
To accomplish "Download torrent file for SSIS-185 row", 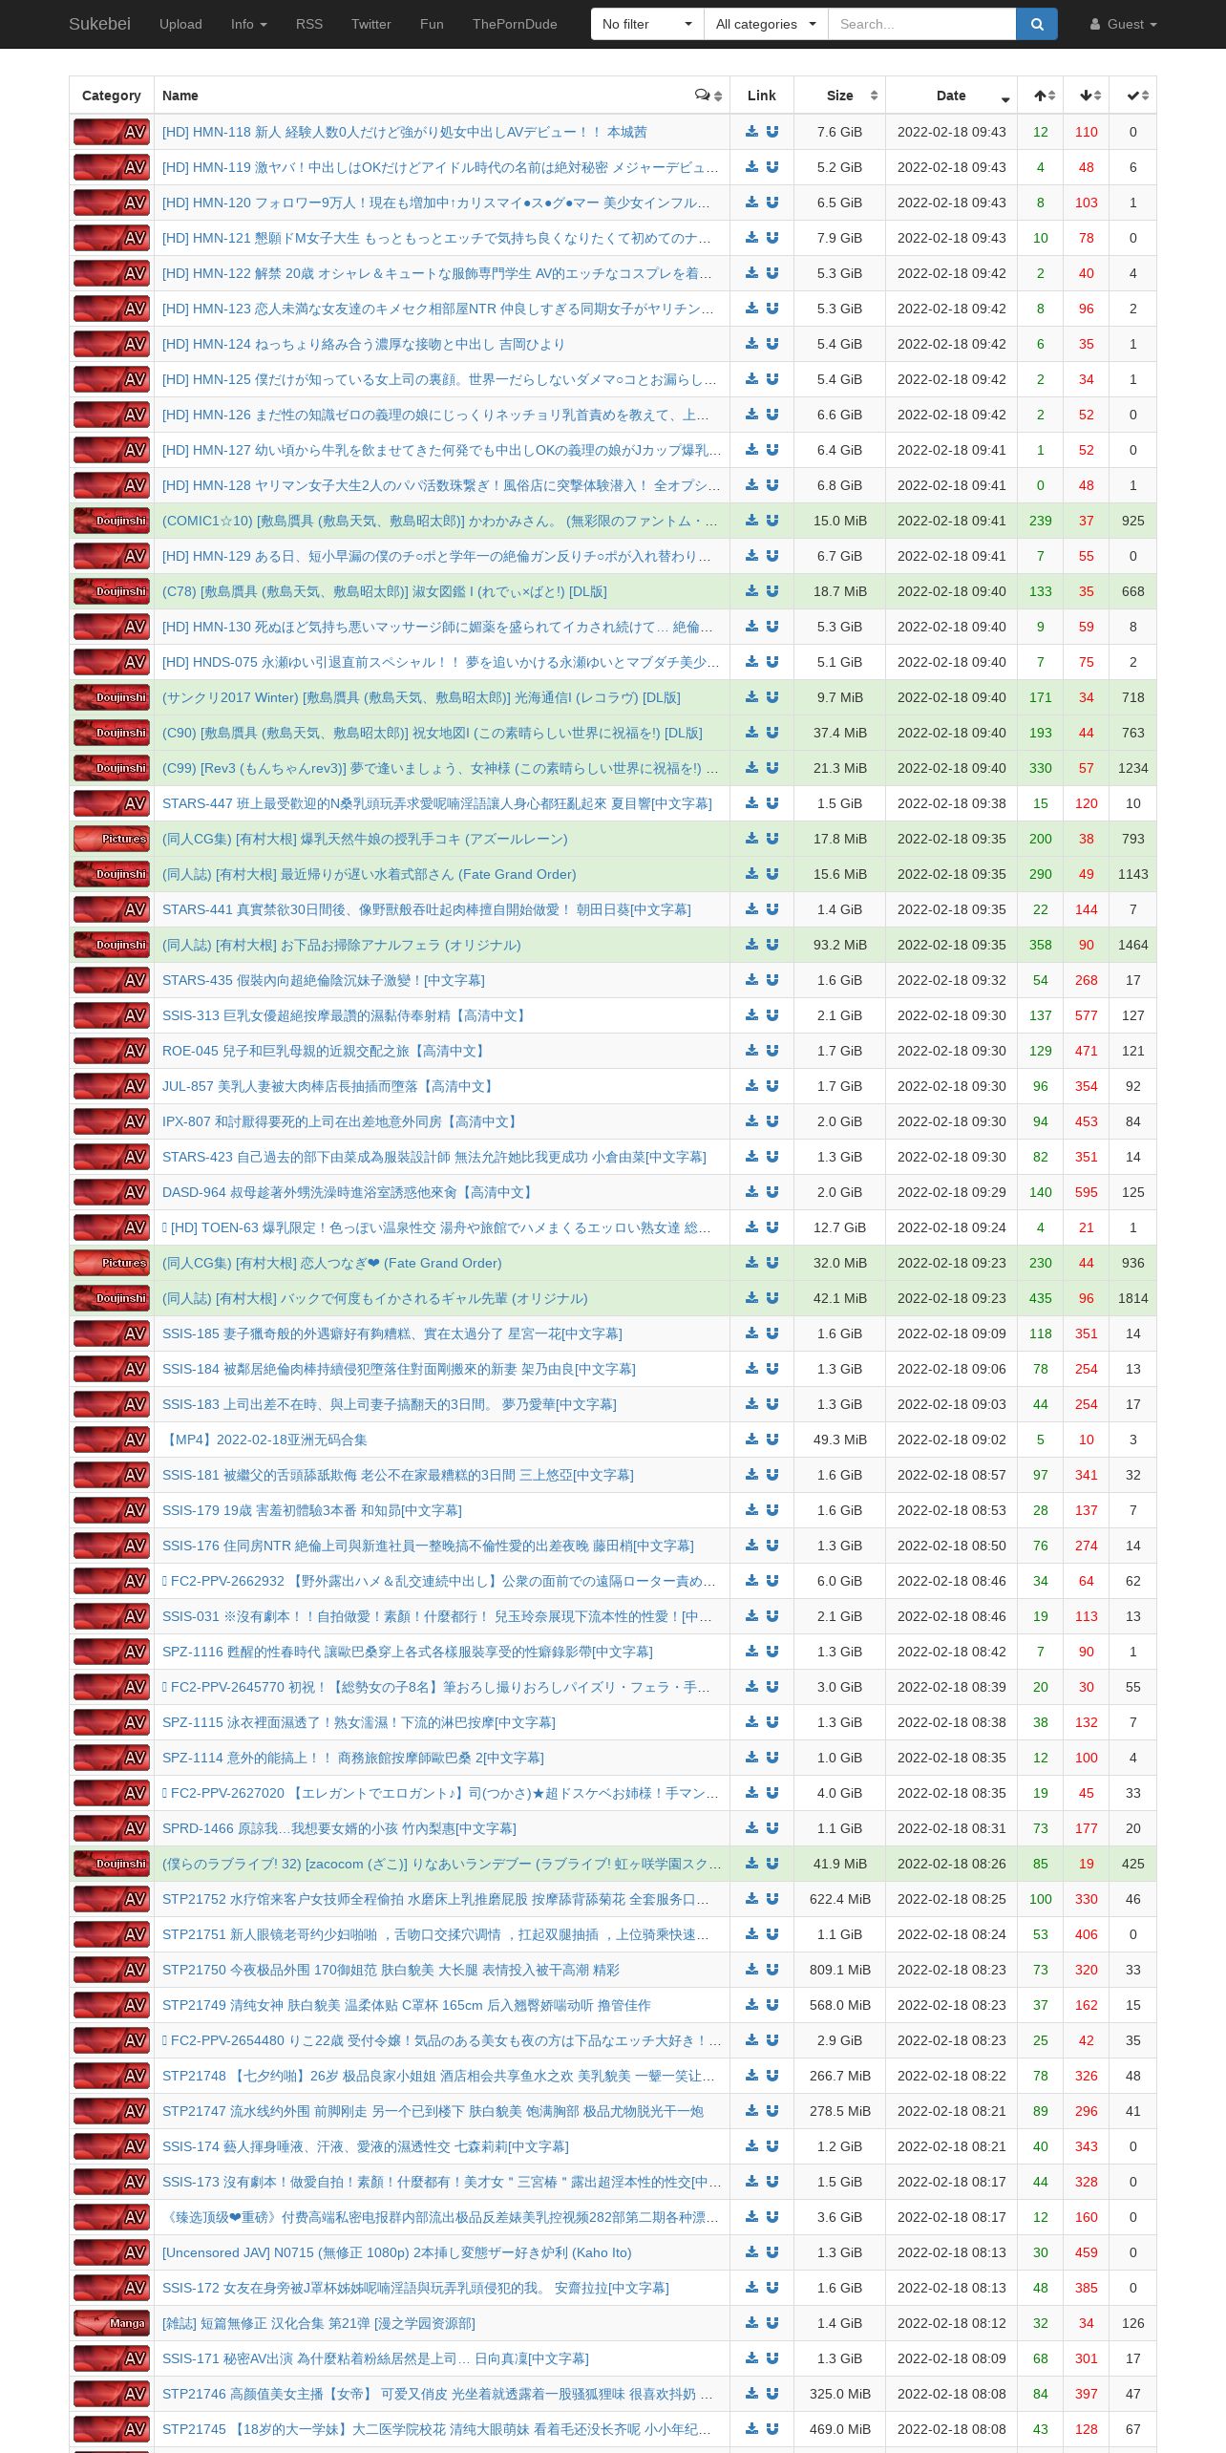I will [x=751, y=1333].
